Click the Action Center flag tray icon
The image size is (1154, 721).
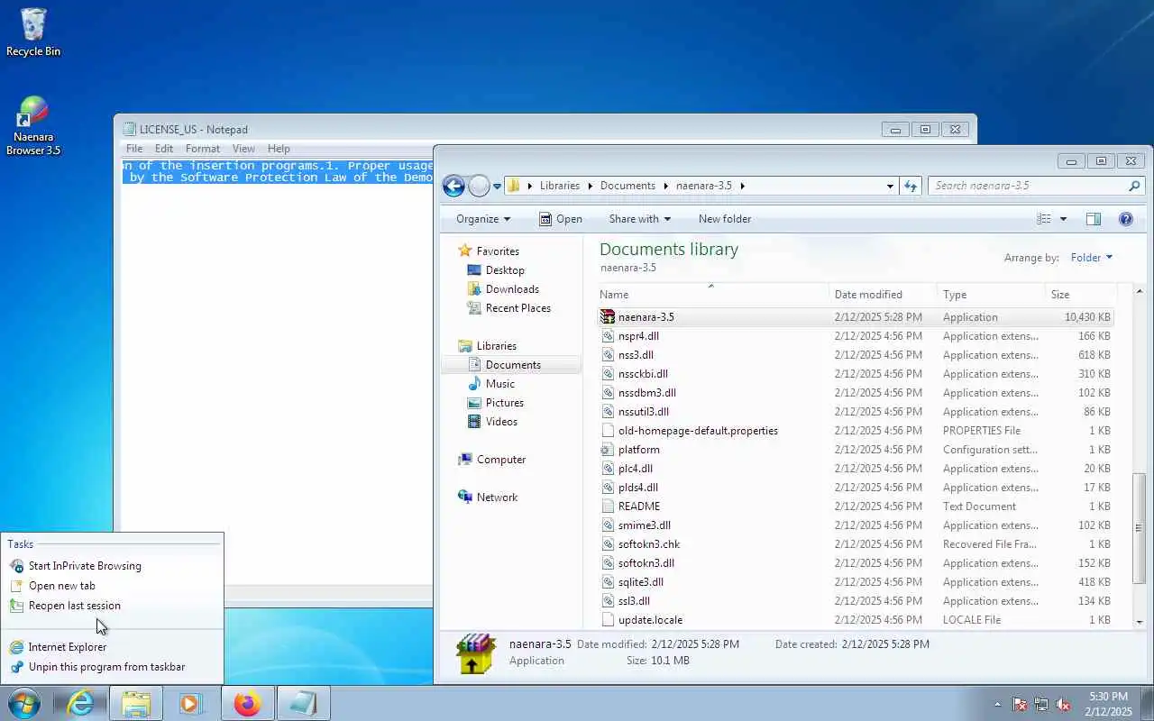[1020, 704]
